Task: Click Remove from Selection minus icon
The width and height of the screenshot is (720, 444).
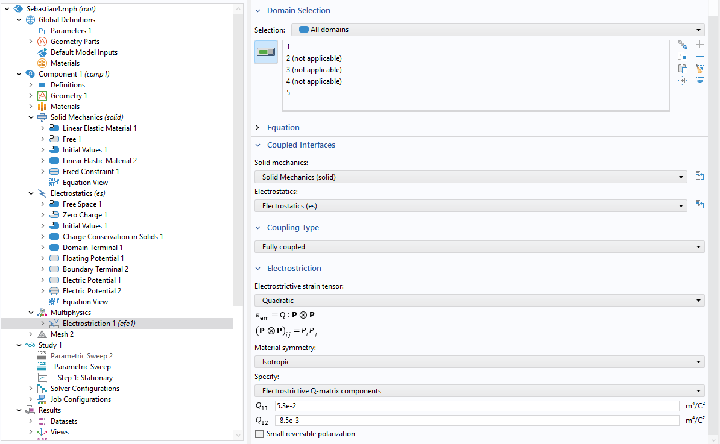Action: pos(699,57)
